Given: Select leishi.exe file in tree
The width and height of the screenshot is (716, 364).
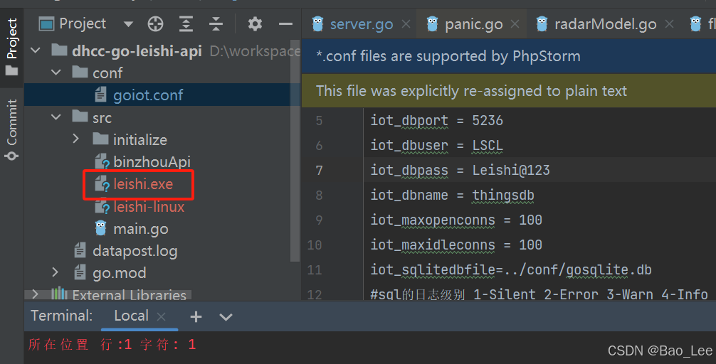Looking at the screenshot, I should pos(143,184).
